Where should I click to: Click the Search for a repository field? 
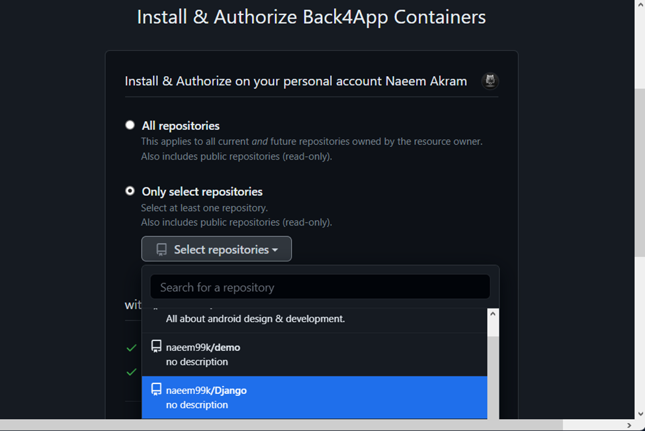click(320, 287)
